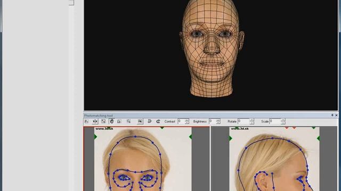Increase the Contrast value with up arrow
This screenshot has height=191, width=341.
point(187,120)
